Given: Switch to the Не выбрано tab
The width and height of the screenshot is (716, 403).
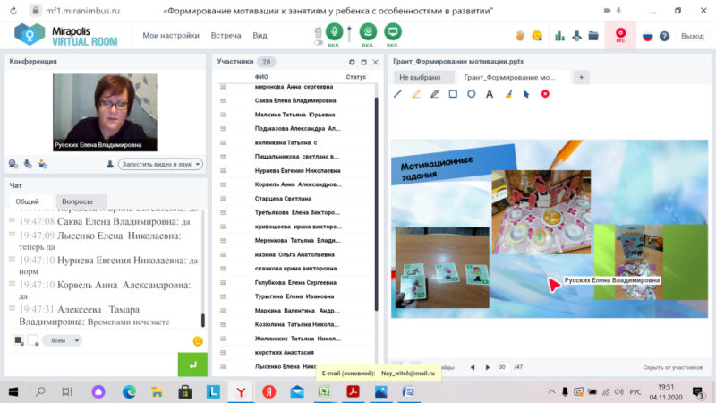Looking at the screenshot, I should 423,77.
